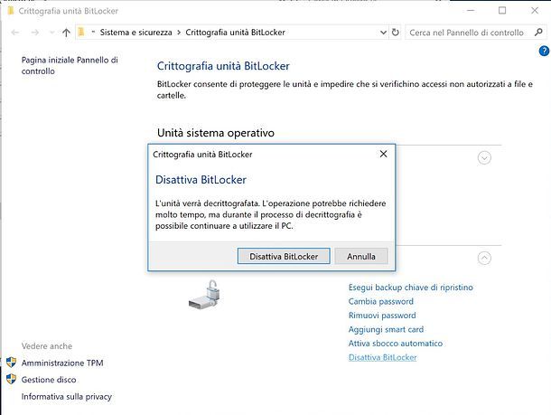The image size is (551, 415).
Task: Close the Disattiva BitLocker dialog with X
Action: click(x=383, y=154)
